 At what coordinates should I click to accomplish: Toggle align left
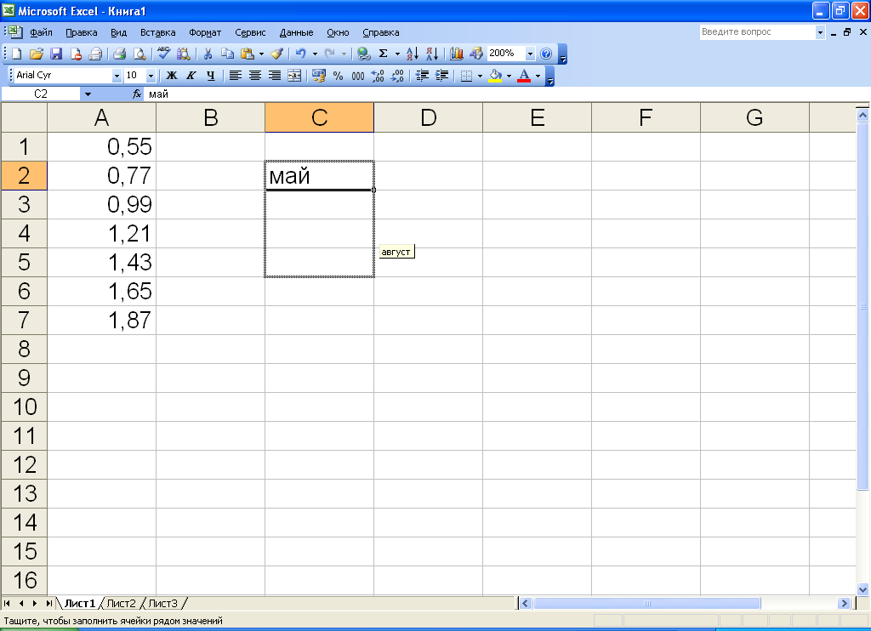pos(236,76)
